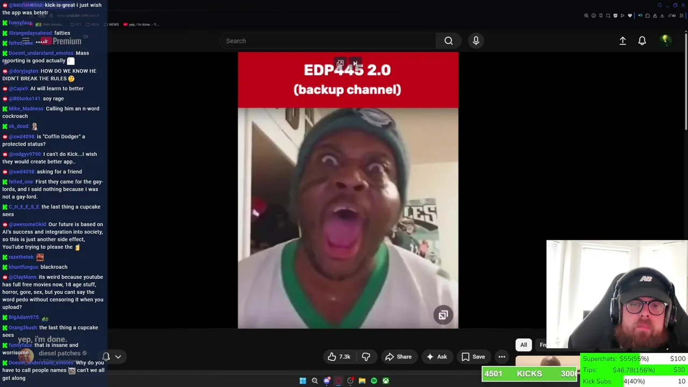The height and width of the screenshot is (387, 688).
Task: Click browser zoom magnifier toolbar icon
Action: pyautogui.click(x=586, y=16)
